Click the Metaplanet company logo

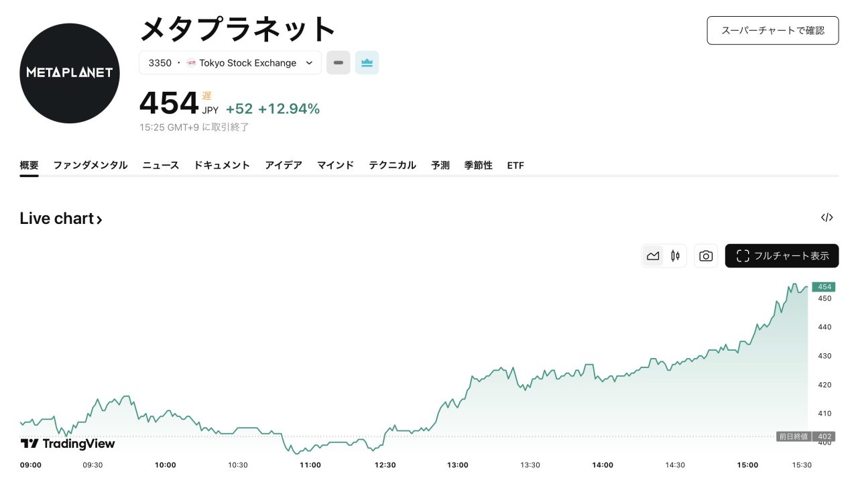click(70, 72)
